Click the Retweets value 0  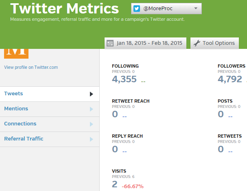(x=221, y=149)
